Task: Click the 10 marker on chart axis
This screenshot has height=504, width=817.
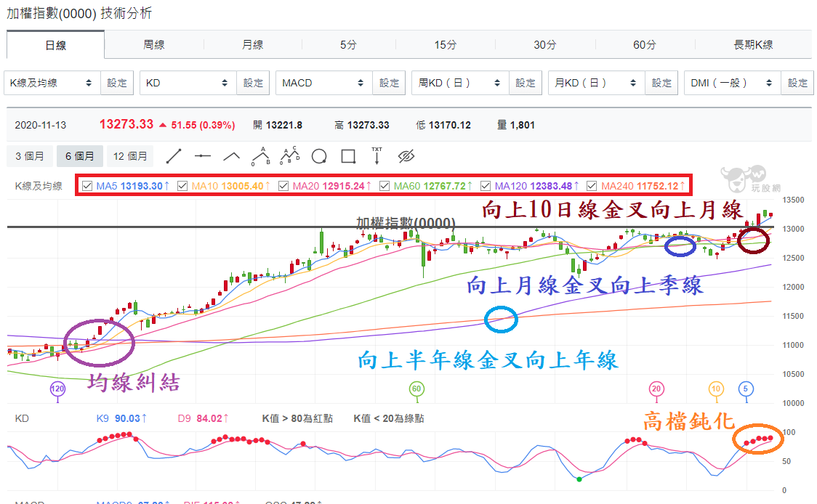Action: [716, 389]
